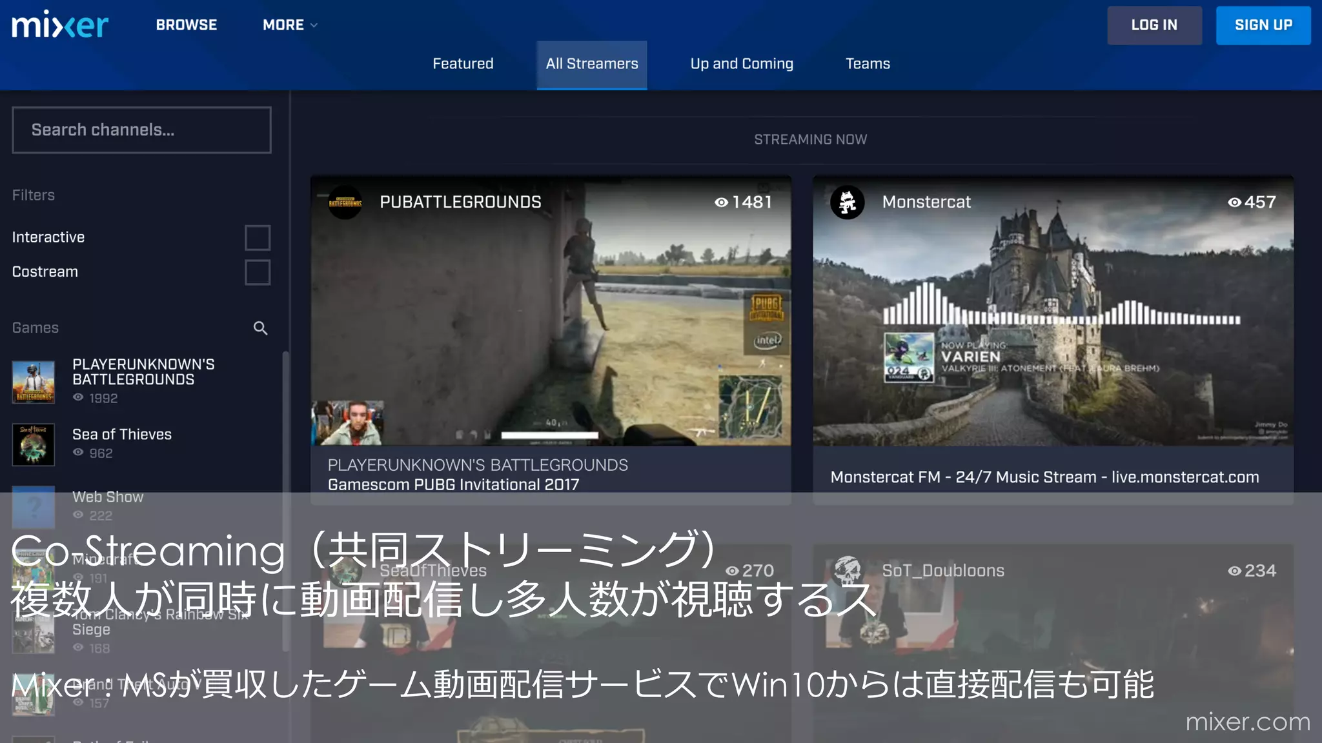The width and height of the screenshot is (1322, 743).
Task: Open the Mixer logo home link
Action: pos(60,25)
